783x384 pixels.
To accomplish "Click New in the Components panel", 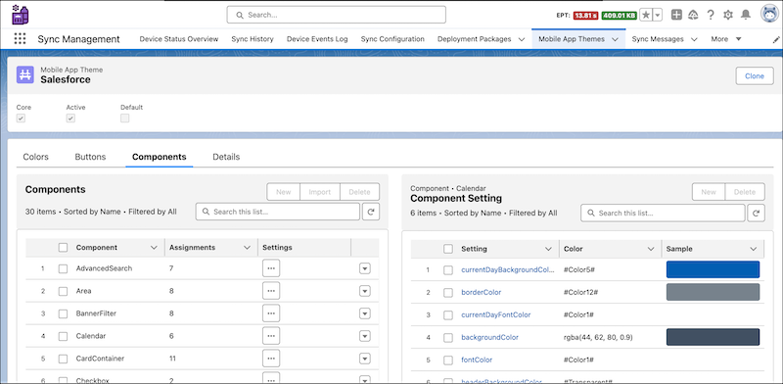I will tap(283, 192).
